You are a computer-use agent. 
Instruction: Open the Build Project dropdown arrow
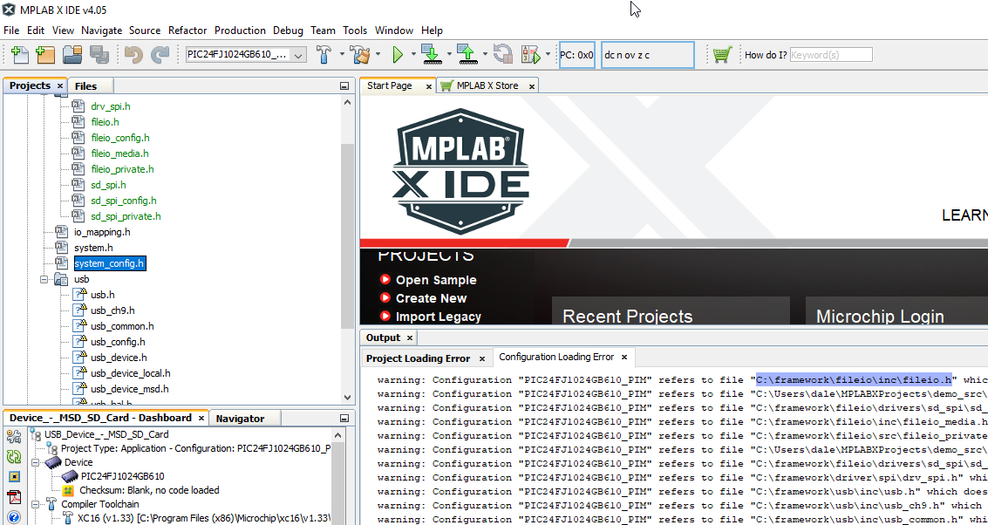click(x=342, y=55)
